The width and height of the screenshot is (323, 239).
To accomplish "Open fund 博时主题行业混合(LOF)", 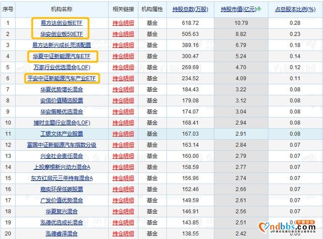I will (62, 123).
